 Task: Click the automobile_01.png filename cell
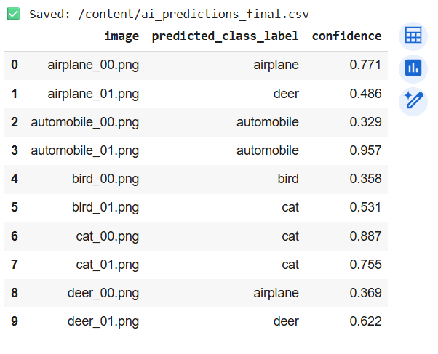tap(84, 150)
